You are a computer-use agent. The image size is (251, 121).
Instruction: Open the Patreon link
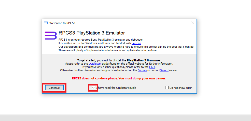tap(136, 43)
